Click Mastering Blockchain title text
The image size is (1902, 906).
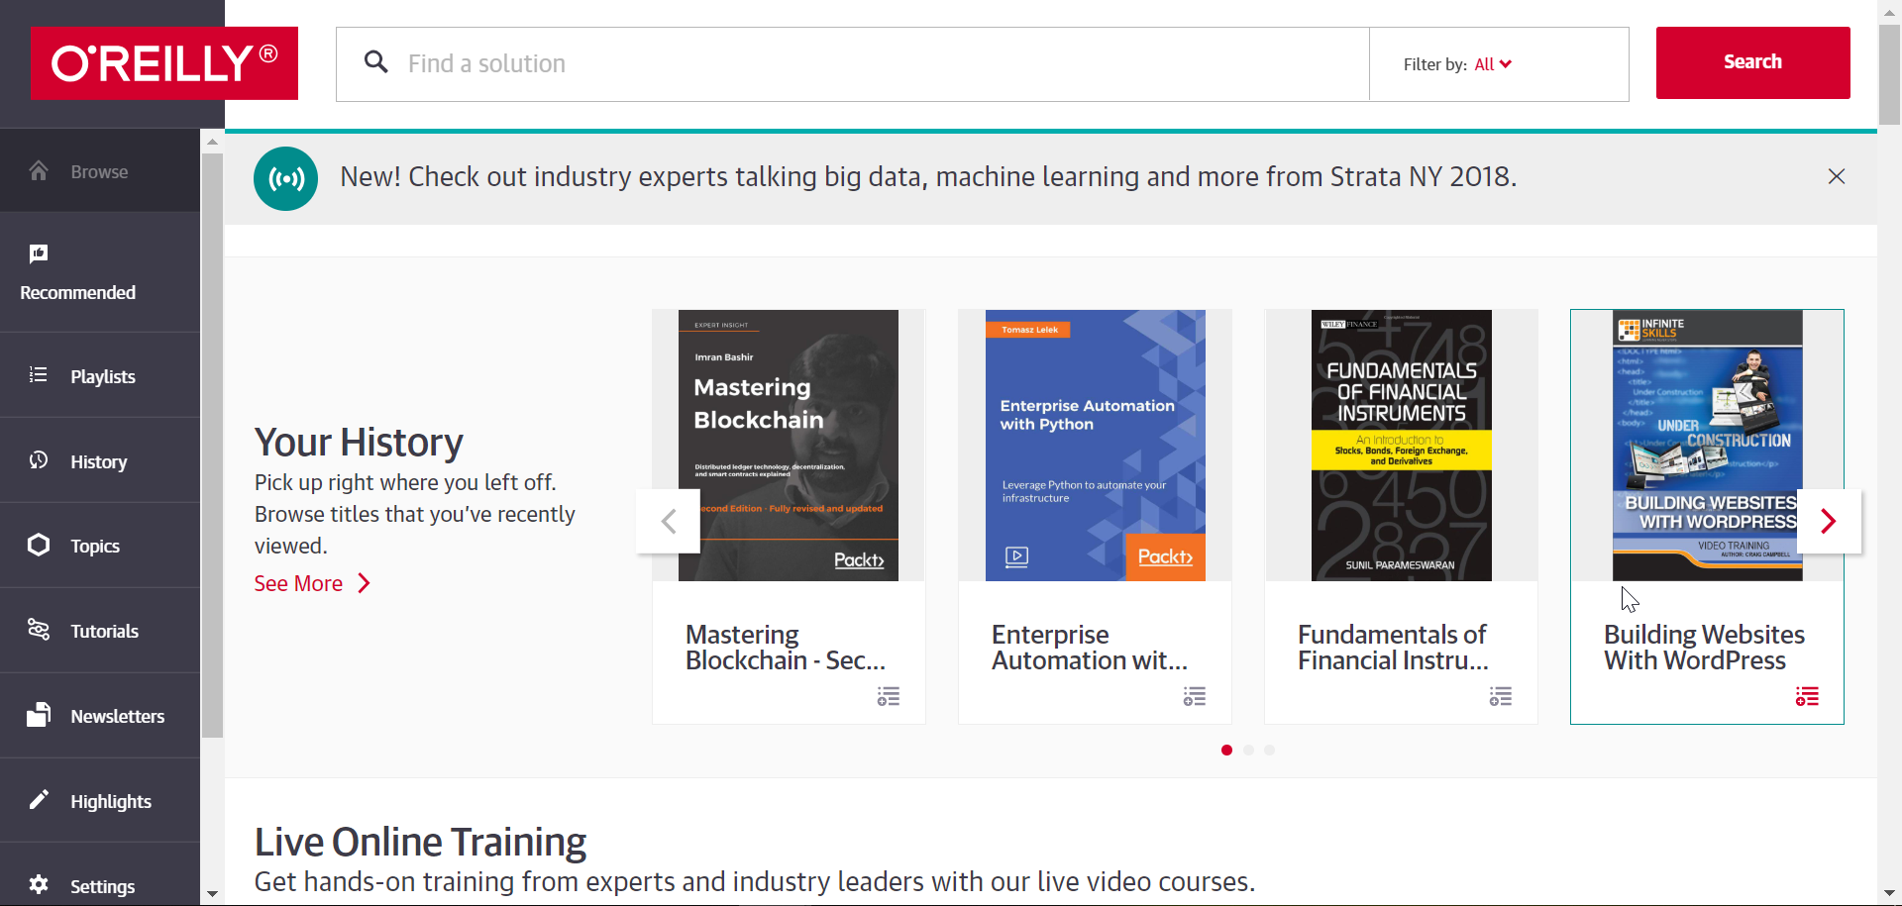(786, 648)
